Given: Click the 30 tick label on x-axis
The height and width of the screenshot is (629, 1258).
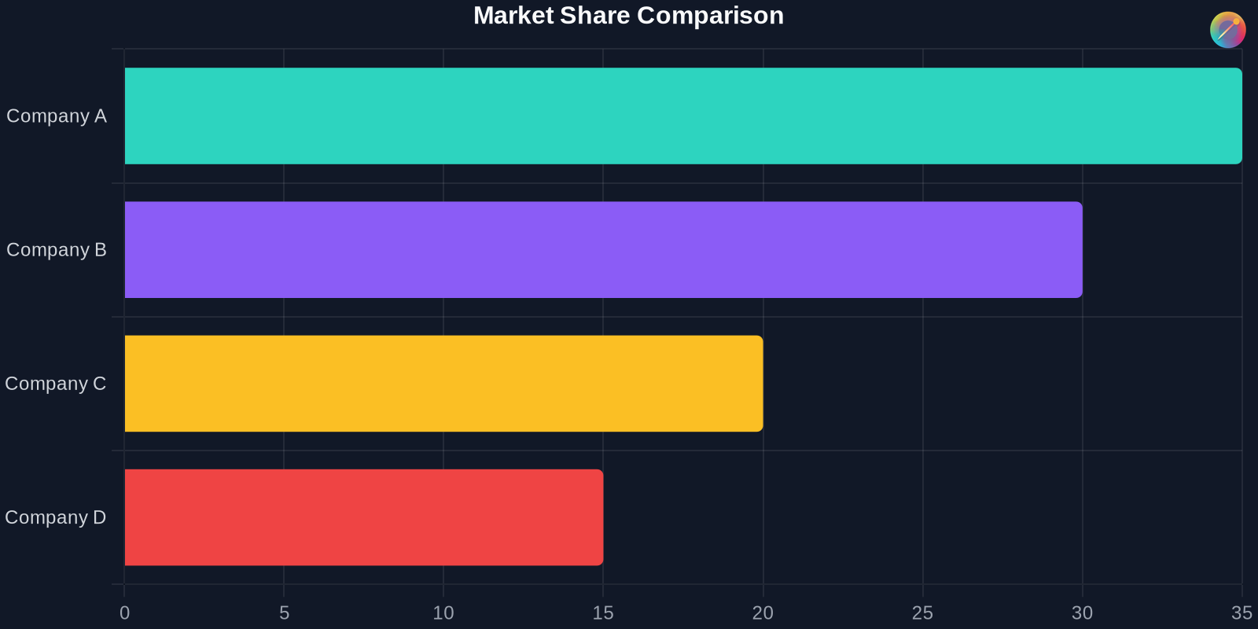Looking at the screenshot, I should [x=1082, y=613].
